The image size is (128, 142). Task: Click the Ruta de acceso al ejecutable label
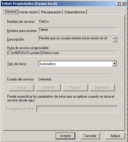(x=28, y=48)
